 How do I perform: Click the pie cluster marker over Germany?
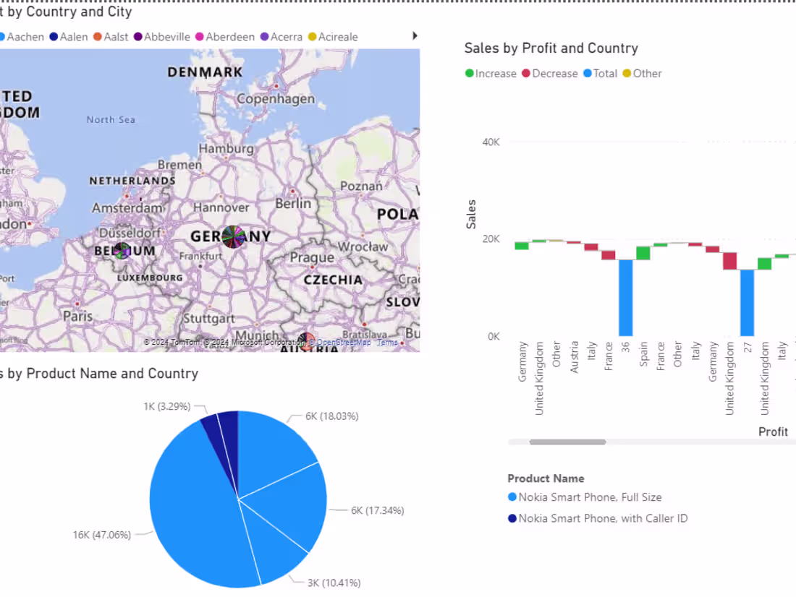pyautogui.click(x=233, y=237)
